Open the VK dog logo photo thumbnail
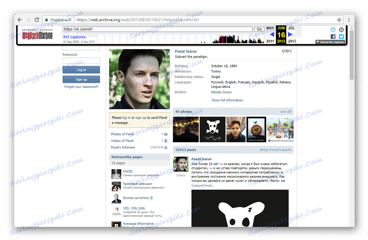368x240 pixels. pos(212,130)
